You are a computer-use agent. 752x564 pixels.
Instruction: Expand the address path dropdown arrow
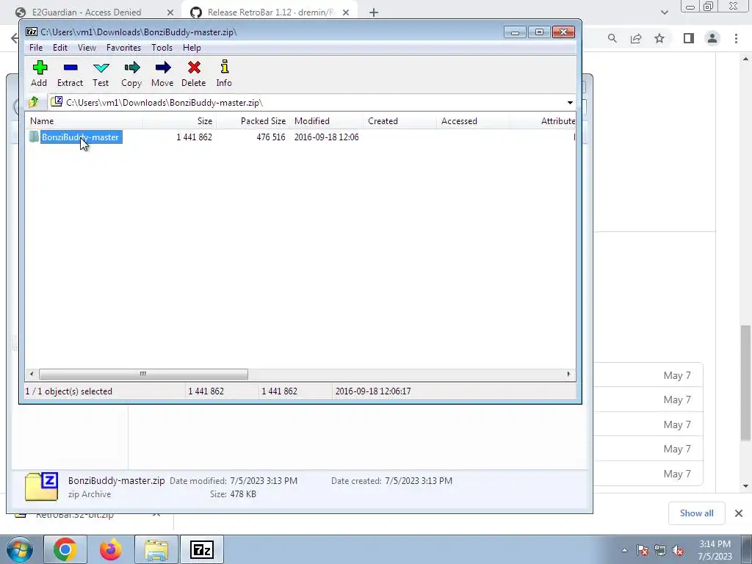coord(570,103)
